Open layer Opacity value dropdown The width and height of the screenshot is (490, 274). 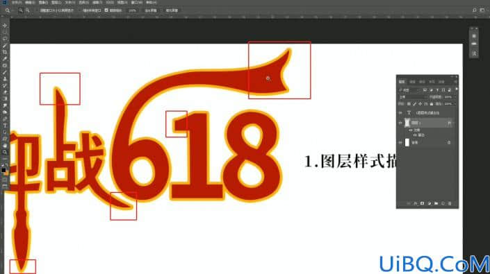click(x=454, y=97)
